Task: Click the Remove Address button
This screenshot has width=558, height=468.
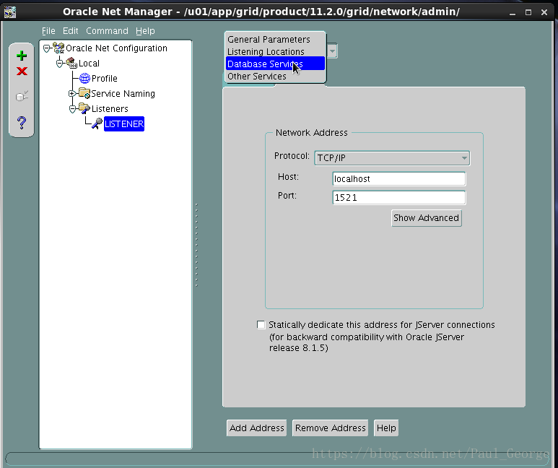Action: 330,428
